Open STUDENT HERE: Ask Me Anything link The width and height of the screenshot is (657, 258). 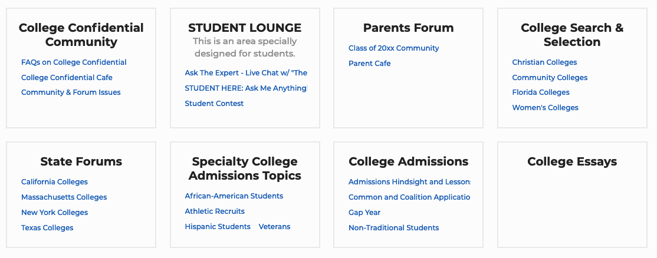pyautogui.click(x=246, y=88)
